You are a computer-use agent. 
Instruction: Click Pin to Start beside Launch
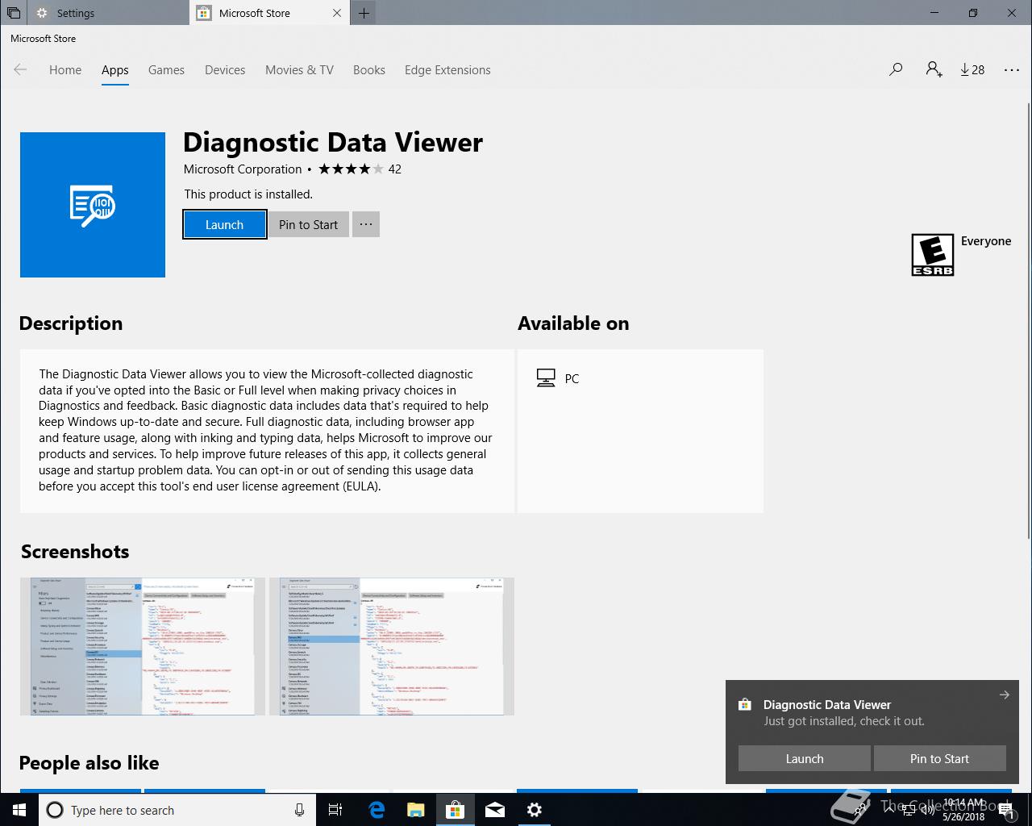coord(309,224)
